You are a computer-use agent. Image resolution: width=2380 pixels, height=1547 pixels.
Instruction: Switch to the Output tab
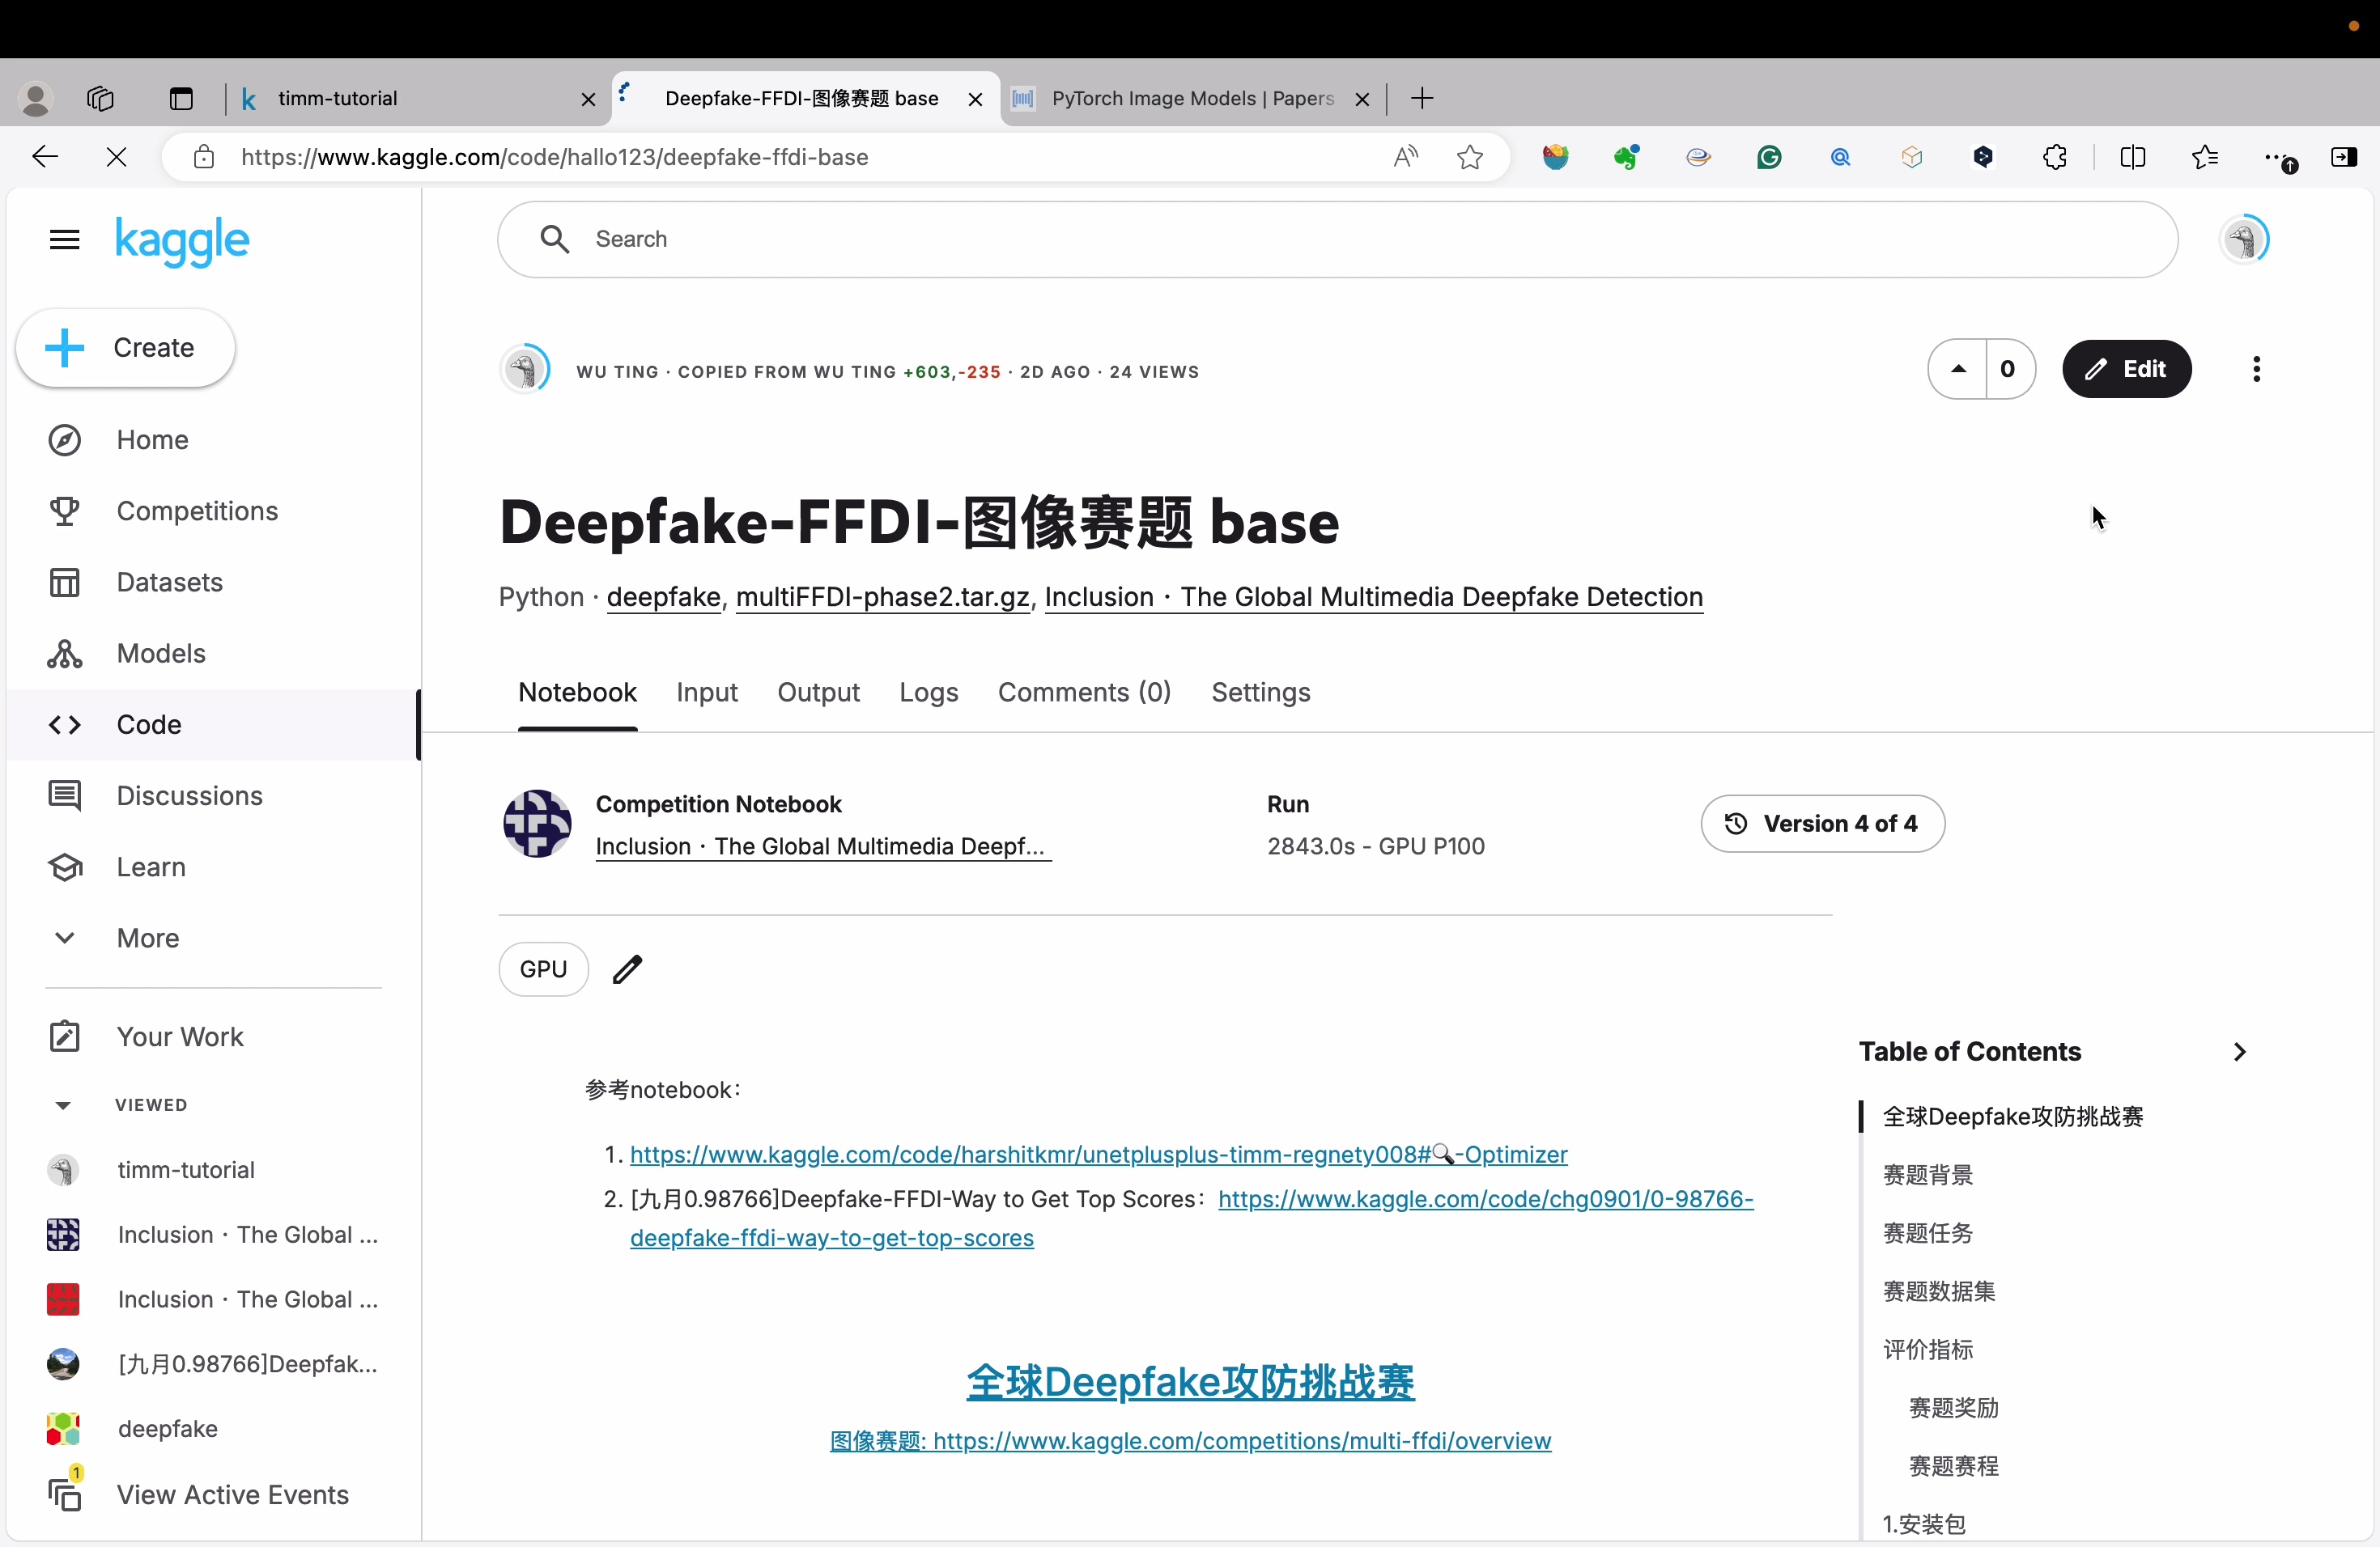click(818, 692)
